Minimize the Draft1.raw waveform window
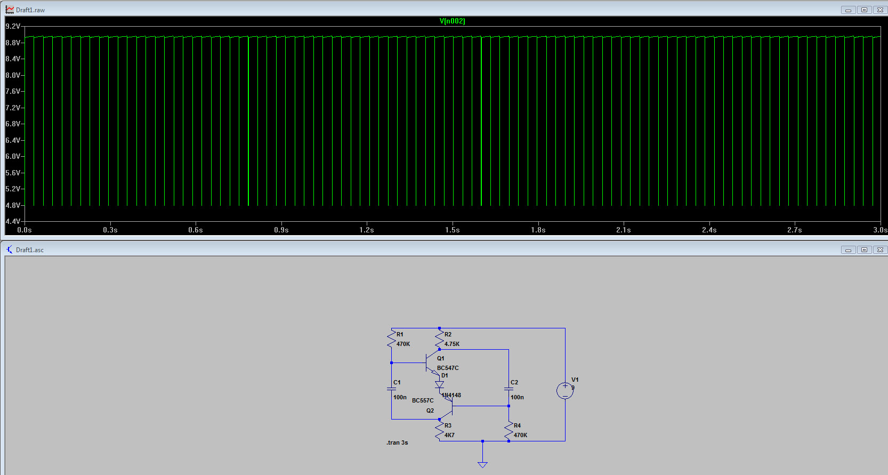Image resolution: width=888 pixels, height=475 pixels. click(848, 10)
